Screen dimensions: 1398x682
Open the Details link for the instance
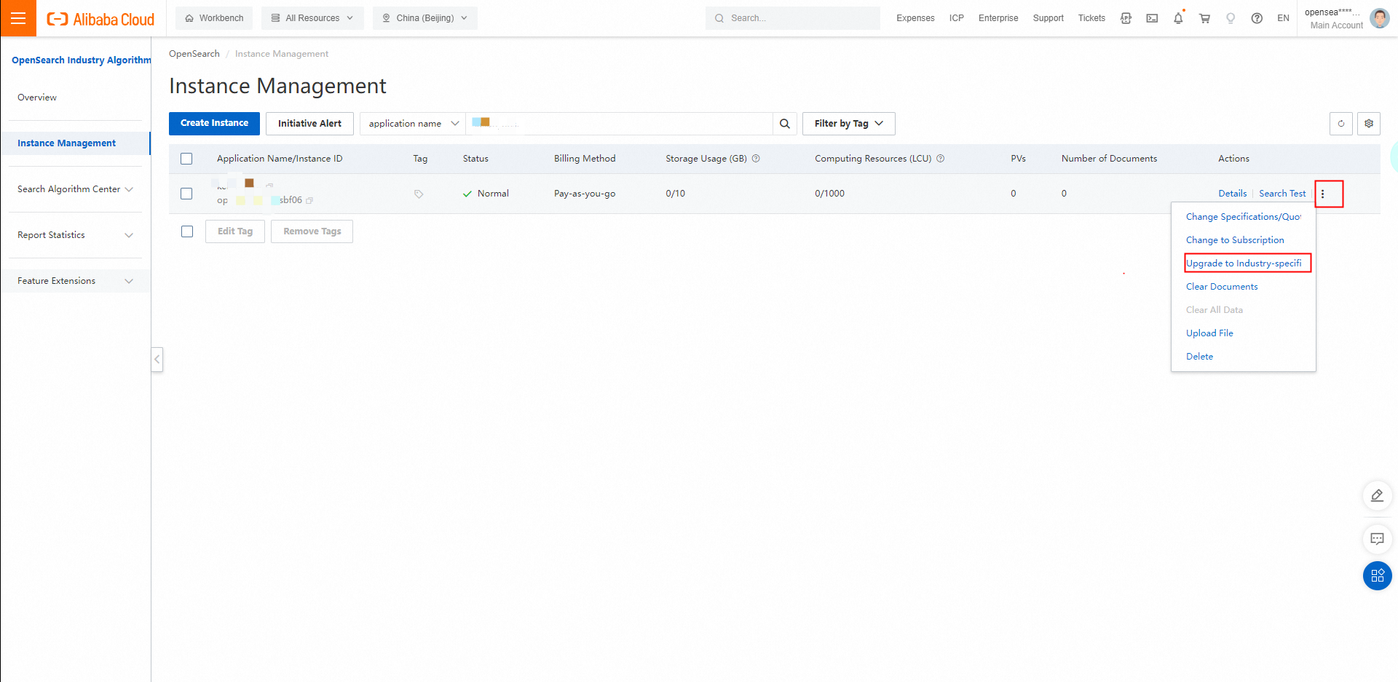pyautogui.click(x=1232, y=194)
